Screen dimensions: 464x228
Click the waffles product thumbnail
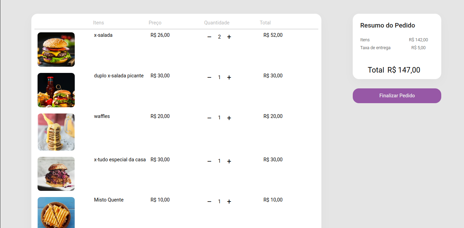[56, 132]
